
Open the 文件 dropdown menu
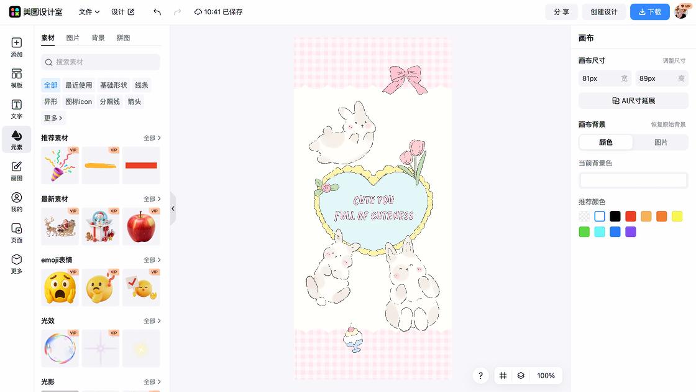tap(89, 12)
